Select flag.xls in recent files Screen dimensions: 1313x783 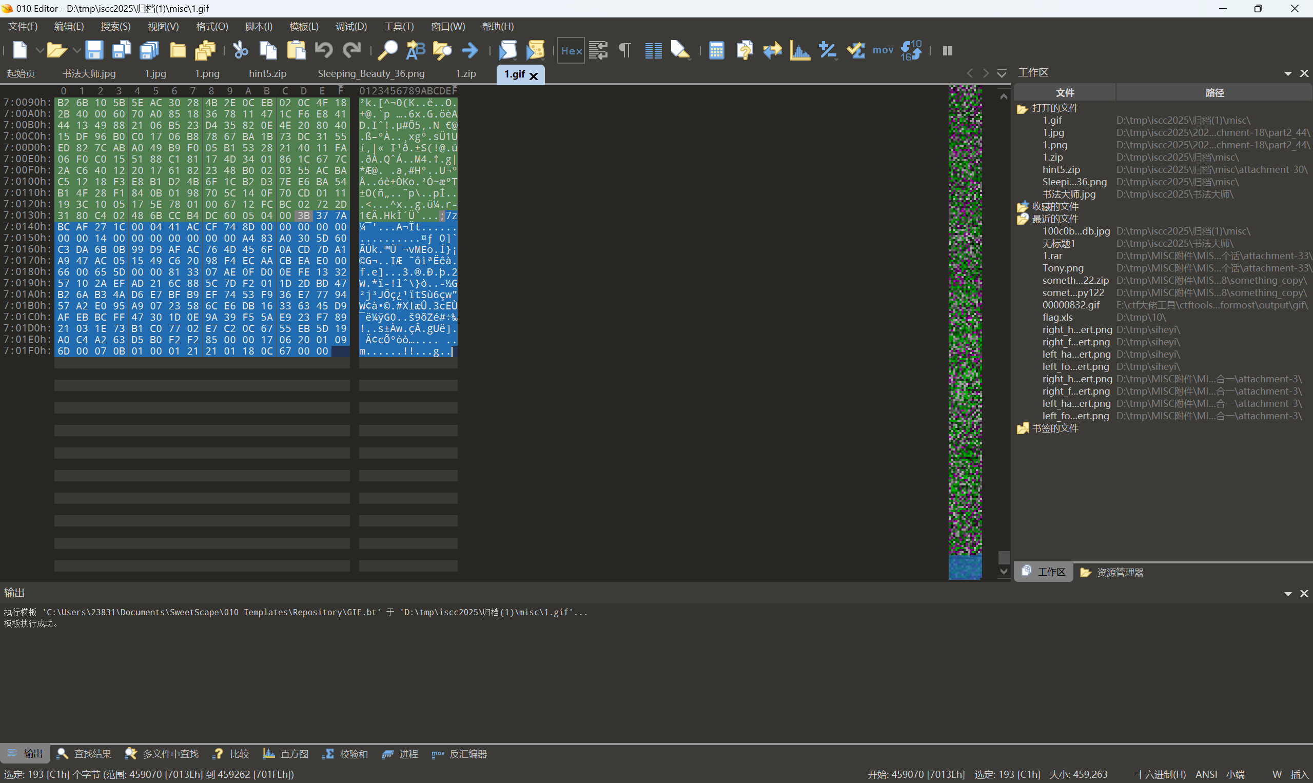pos(1057,317)
